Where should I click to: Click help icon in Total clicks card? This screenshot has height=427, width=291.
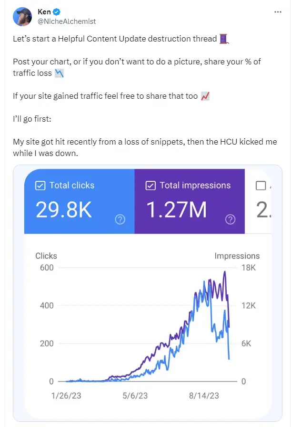(x=120, y=219)
